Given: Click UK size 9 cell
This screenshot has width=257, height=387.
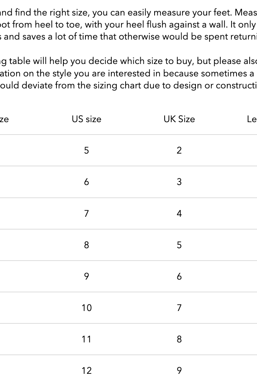Looking at the screenshot, I should (x=179, y=371).
